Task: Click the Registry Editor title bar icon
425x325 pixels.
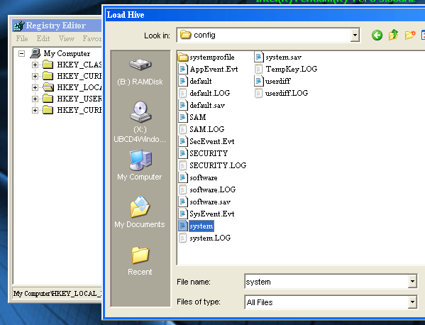Action: 18,26
